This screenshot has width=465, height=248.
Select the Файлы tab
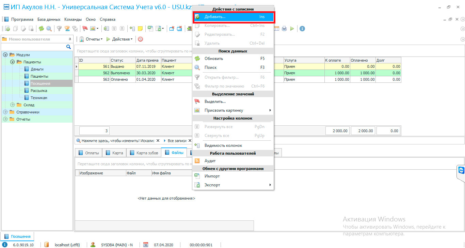[x=174, y=153]
